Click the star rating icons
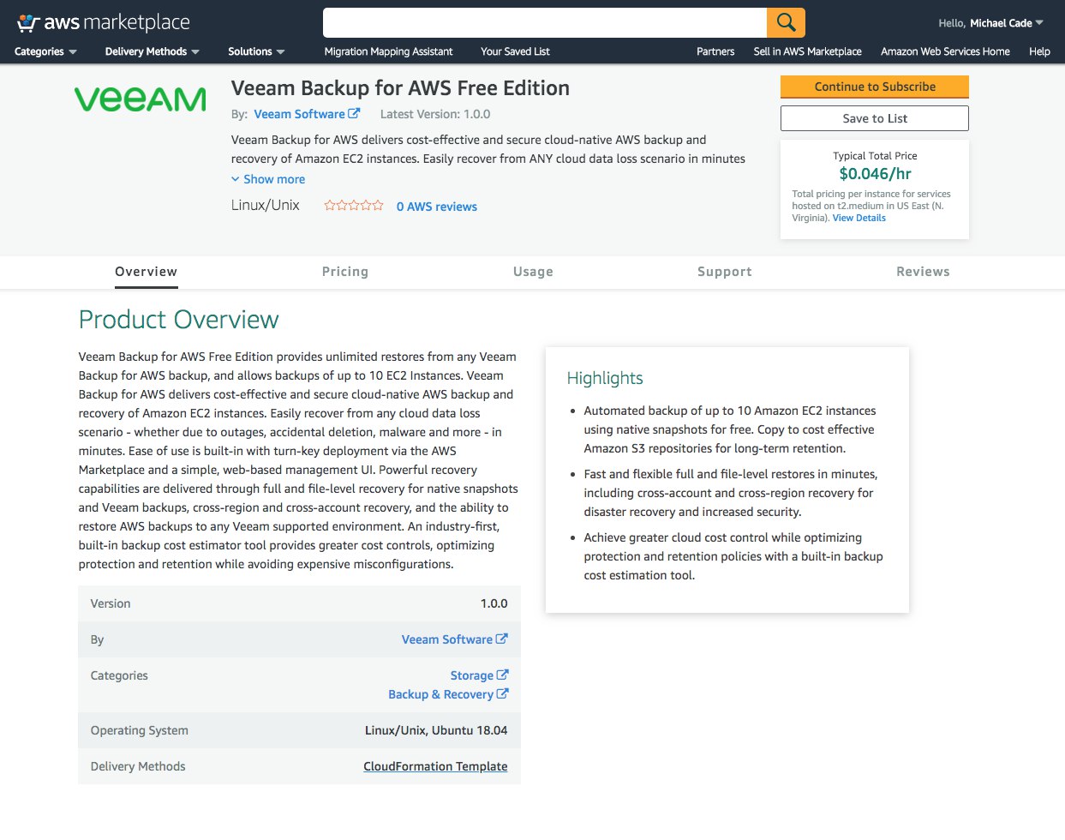Viewport: 1065px width, 840px height. tap(354, 206)
